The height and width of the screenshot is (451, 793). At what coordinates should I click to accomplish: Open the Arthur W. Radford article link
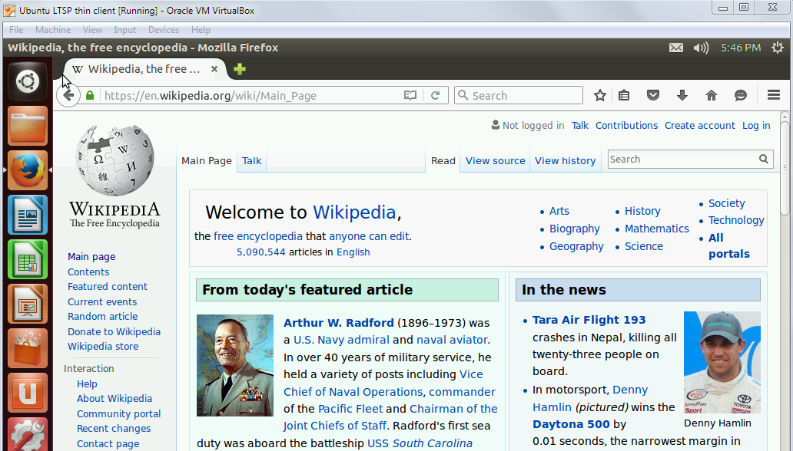click(338, 323)
